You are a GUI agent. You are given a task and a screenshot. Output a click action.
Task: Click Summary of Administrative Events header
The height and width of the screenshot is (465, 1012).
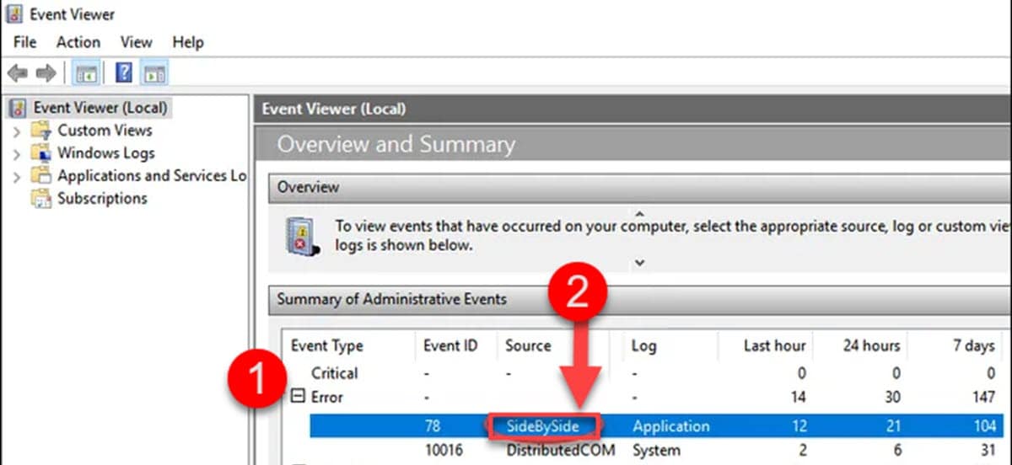point(641,299)
